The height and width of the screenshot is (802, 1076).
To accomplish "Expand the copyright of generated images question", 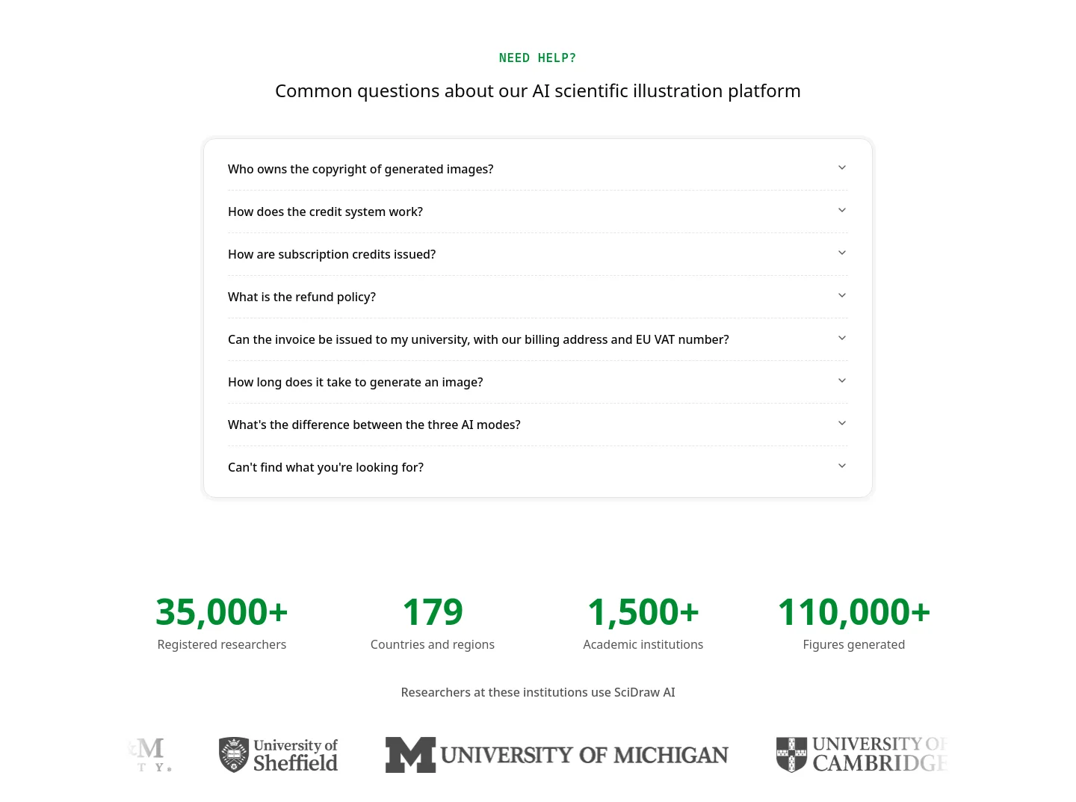I will pyautogui.click(x=537, y=169).
